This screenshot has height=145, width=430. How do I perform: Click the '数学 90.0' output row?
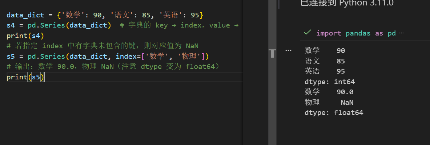coord(329,92)
